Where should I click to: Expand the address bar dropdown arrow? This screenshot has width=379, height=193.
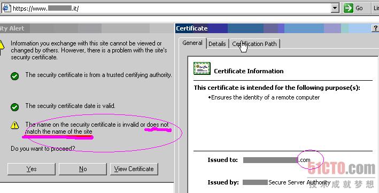coord(335,9)
